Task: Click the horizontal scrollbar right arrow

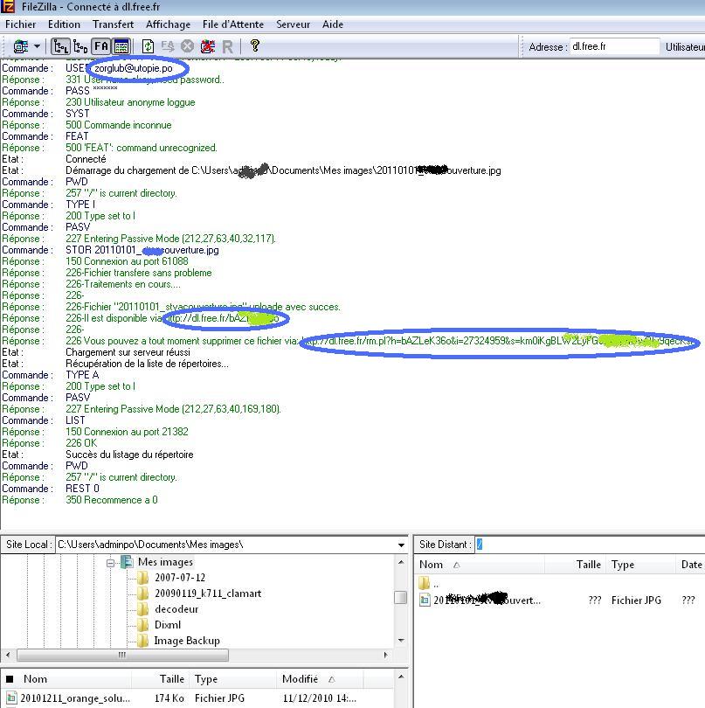Action: pyautogui.click(x=385, y=655)
